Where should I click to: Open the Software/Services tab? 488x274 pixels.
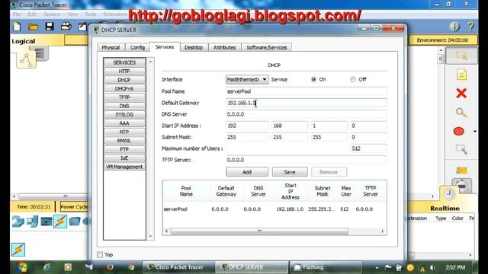tap(267, 47)
